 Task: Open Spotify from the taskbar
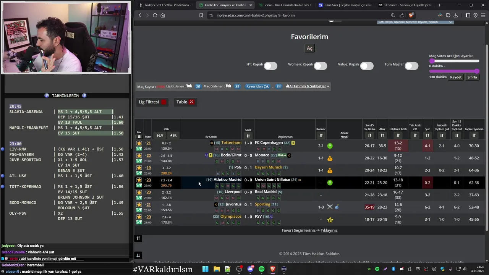tap(262, 269)
